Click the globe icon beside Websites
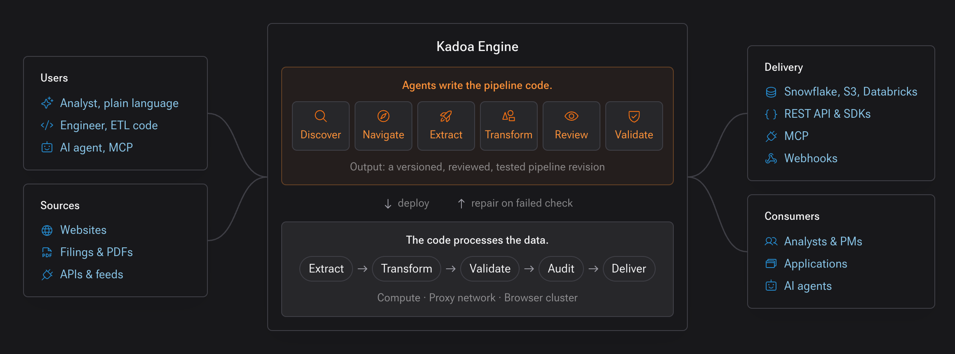The width and height of the screenshot is (955, 354). coord(47,230)
